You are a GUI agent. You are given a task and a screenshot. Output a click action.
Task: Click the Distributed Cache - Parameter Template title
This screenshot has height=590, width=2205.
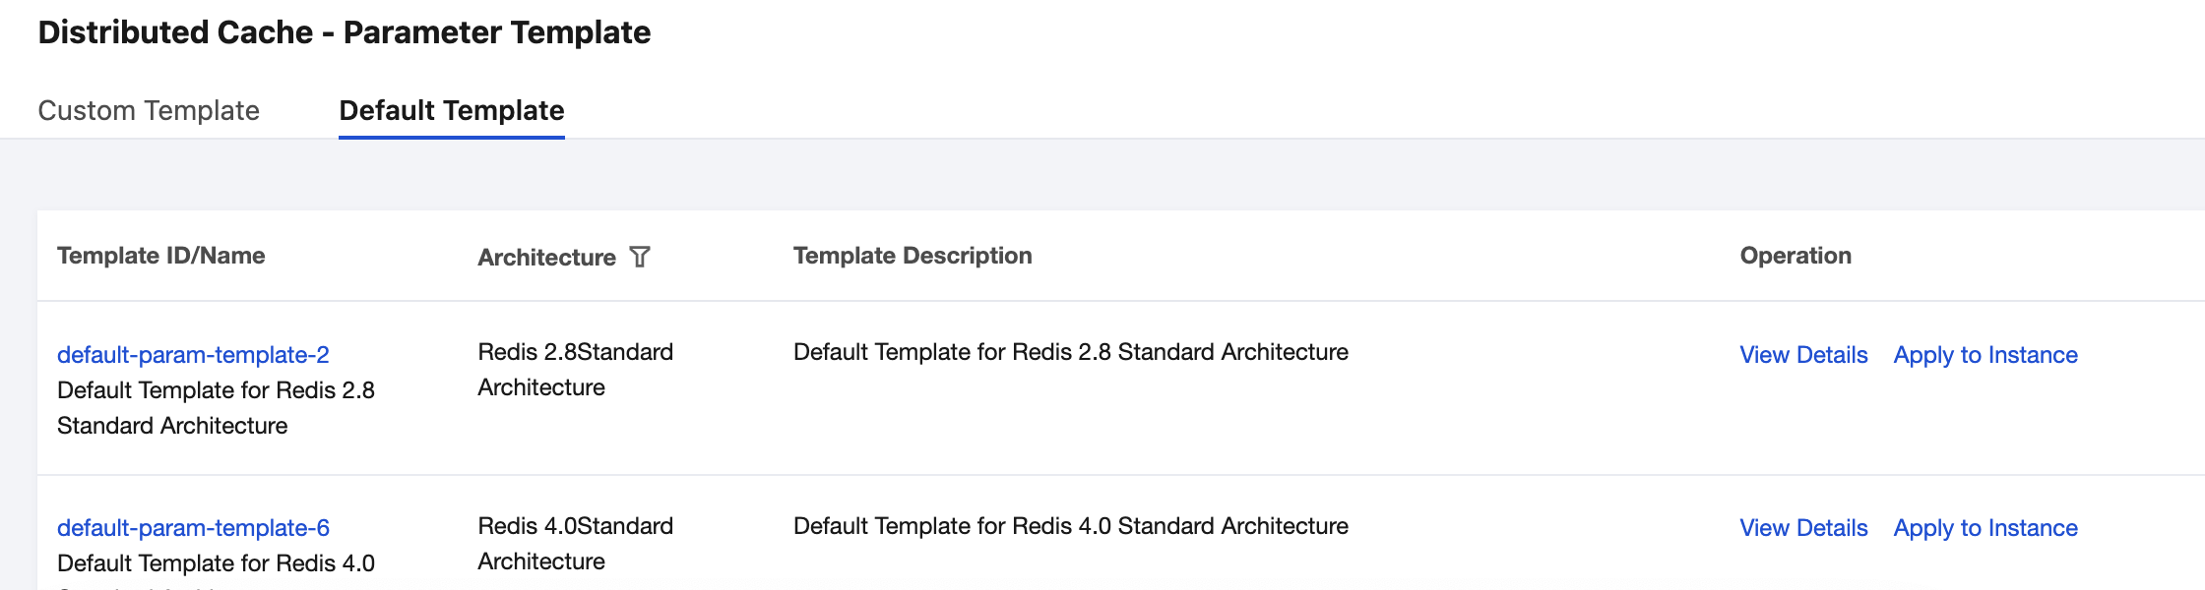click(x=345, y=32)
